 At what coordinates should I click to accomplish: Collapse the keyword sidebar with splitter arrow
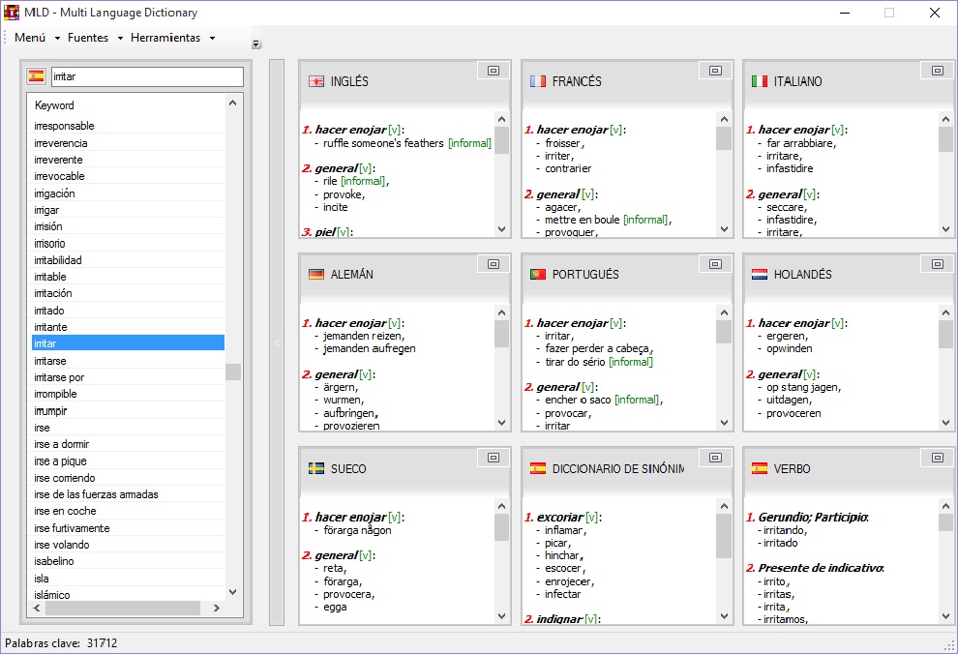(x=276, y=342)
